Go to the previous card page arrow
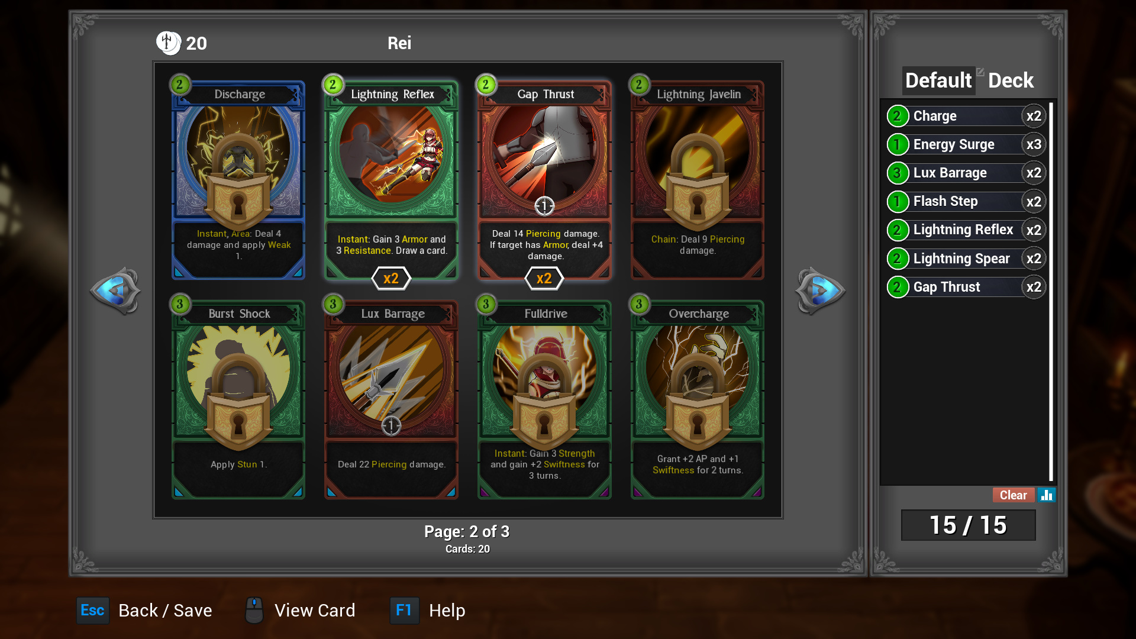The image size is (1136, 639). (115, 291)
